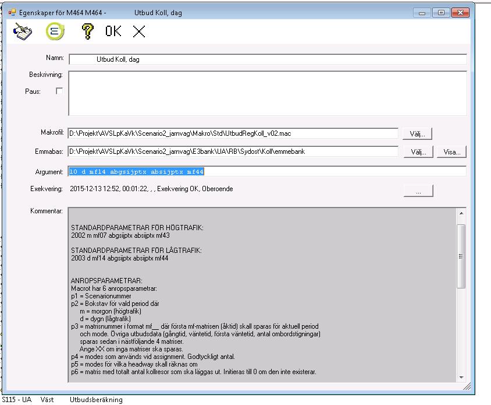491x405 pixels.
Task: Click '2003 d mf14 abgsijptx absijptx mf44' line
Action: pyautogui.click(x=120, y=258)
